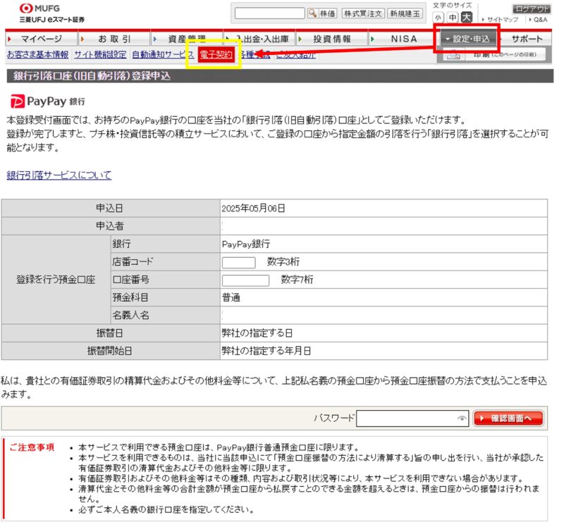Click the PayPay銀行 logo

point(47,101)
